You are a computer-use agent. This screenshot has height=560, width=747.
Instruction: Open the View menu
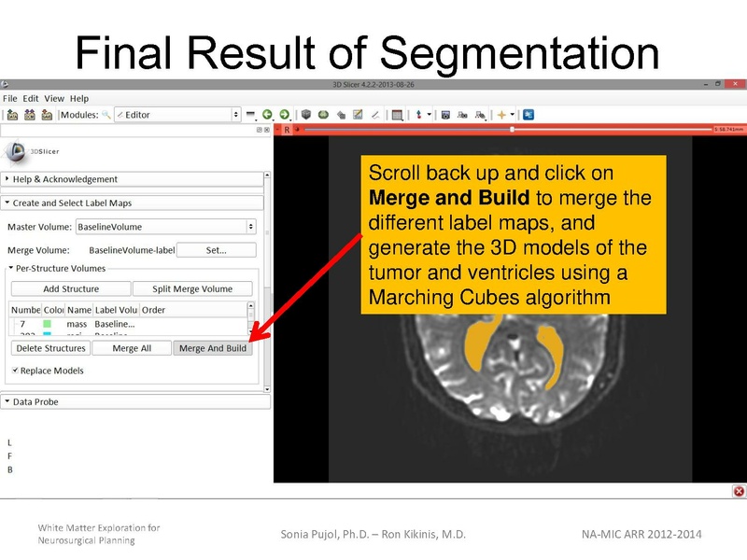click(x=53, y=97)
